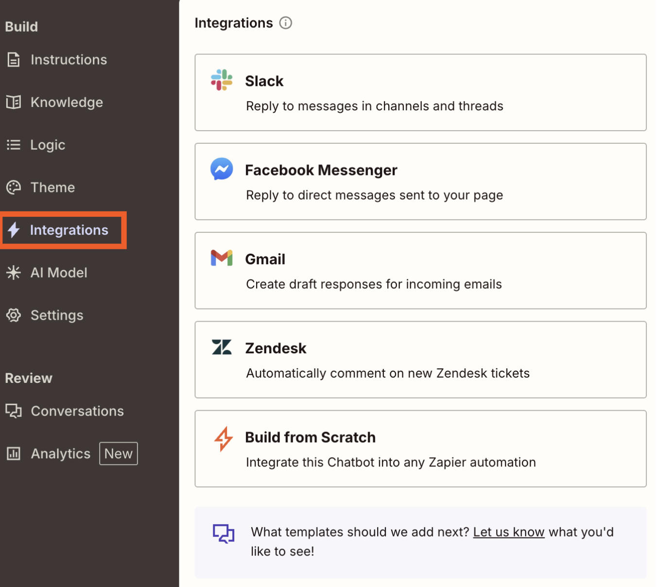
Task: Click the Let us know link
Action: (508, 532)
